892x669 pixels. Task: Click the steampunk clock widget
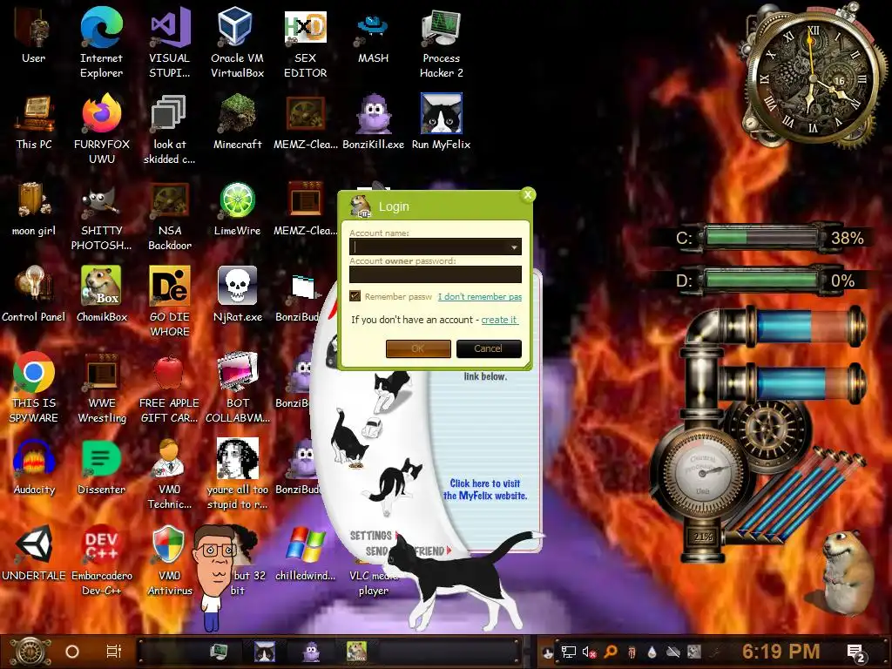tap(812, 79)
